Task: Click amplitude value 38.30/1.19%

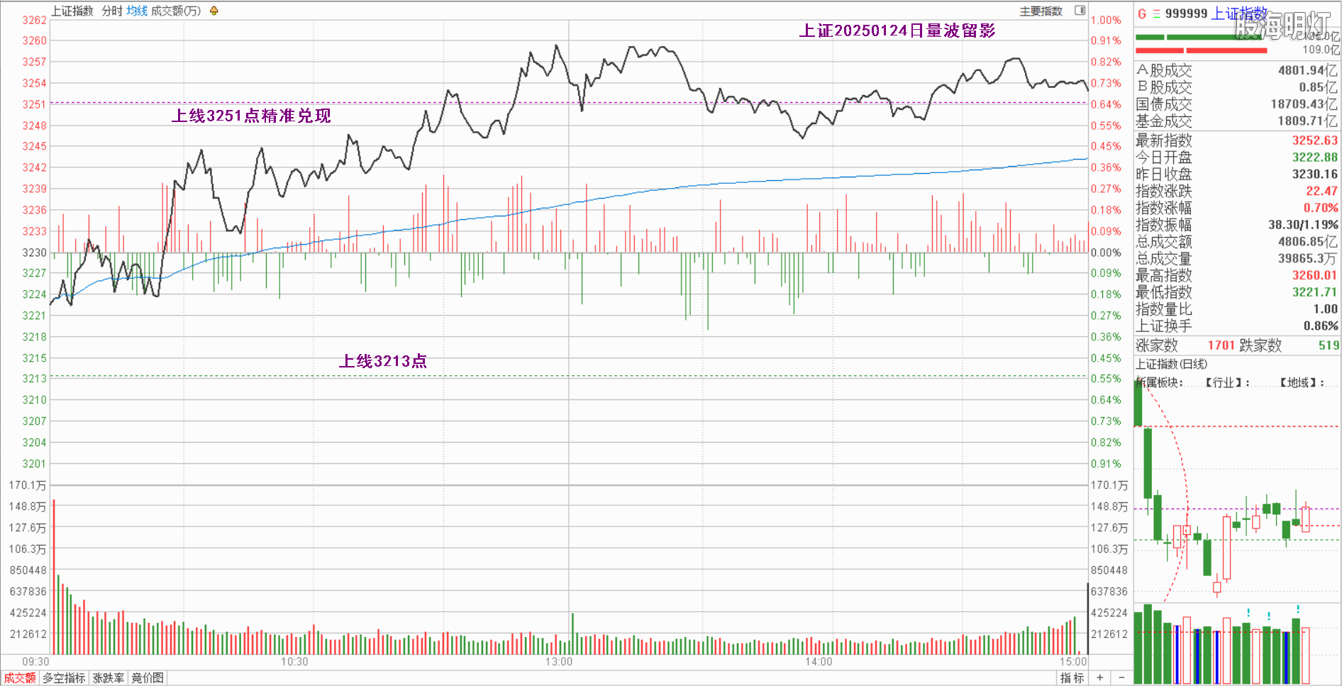Action: tap(1303, 225)
